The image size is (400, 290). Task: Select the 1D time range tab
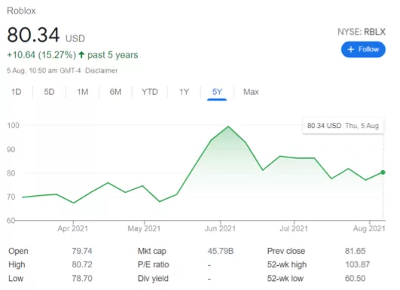click(17, 92)
